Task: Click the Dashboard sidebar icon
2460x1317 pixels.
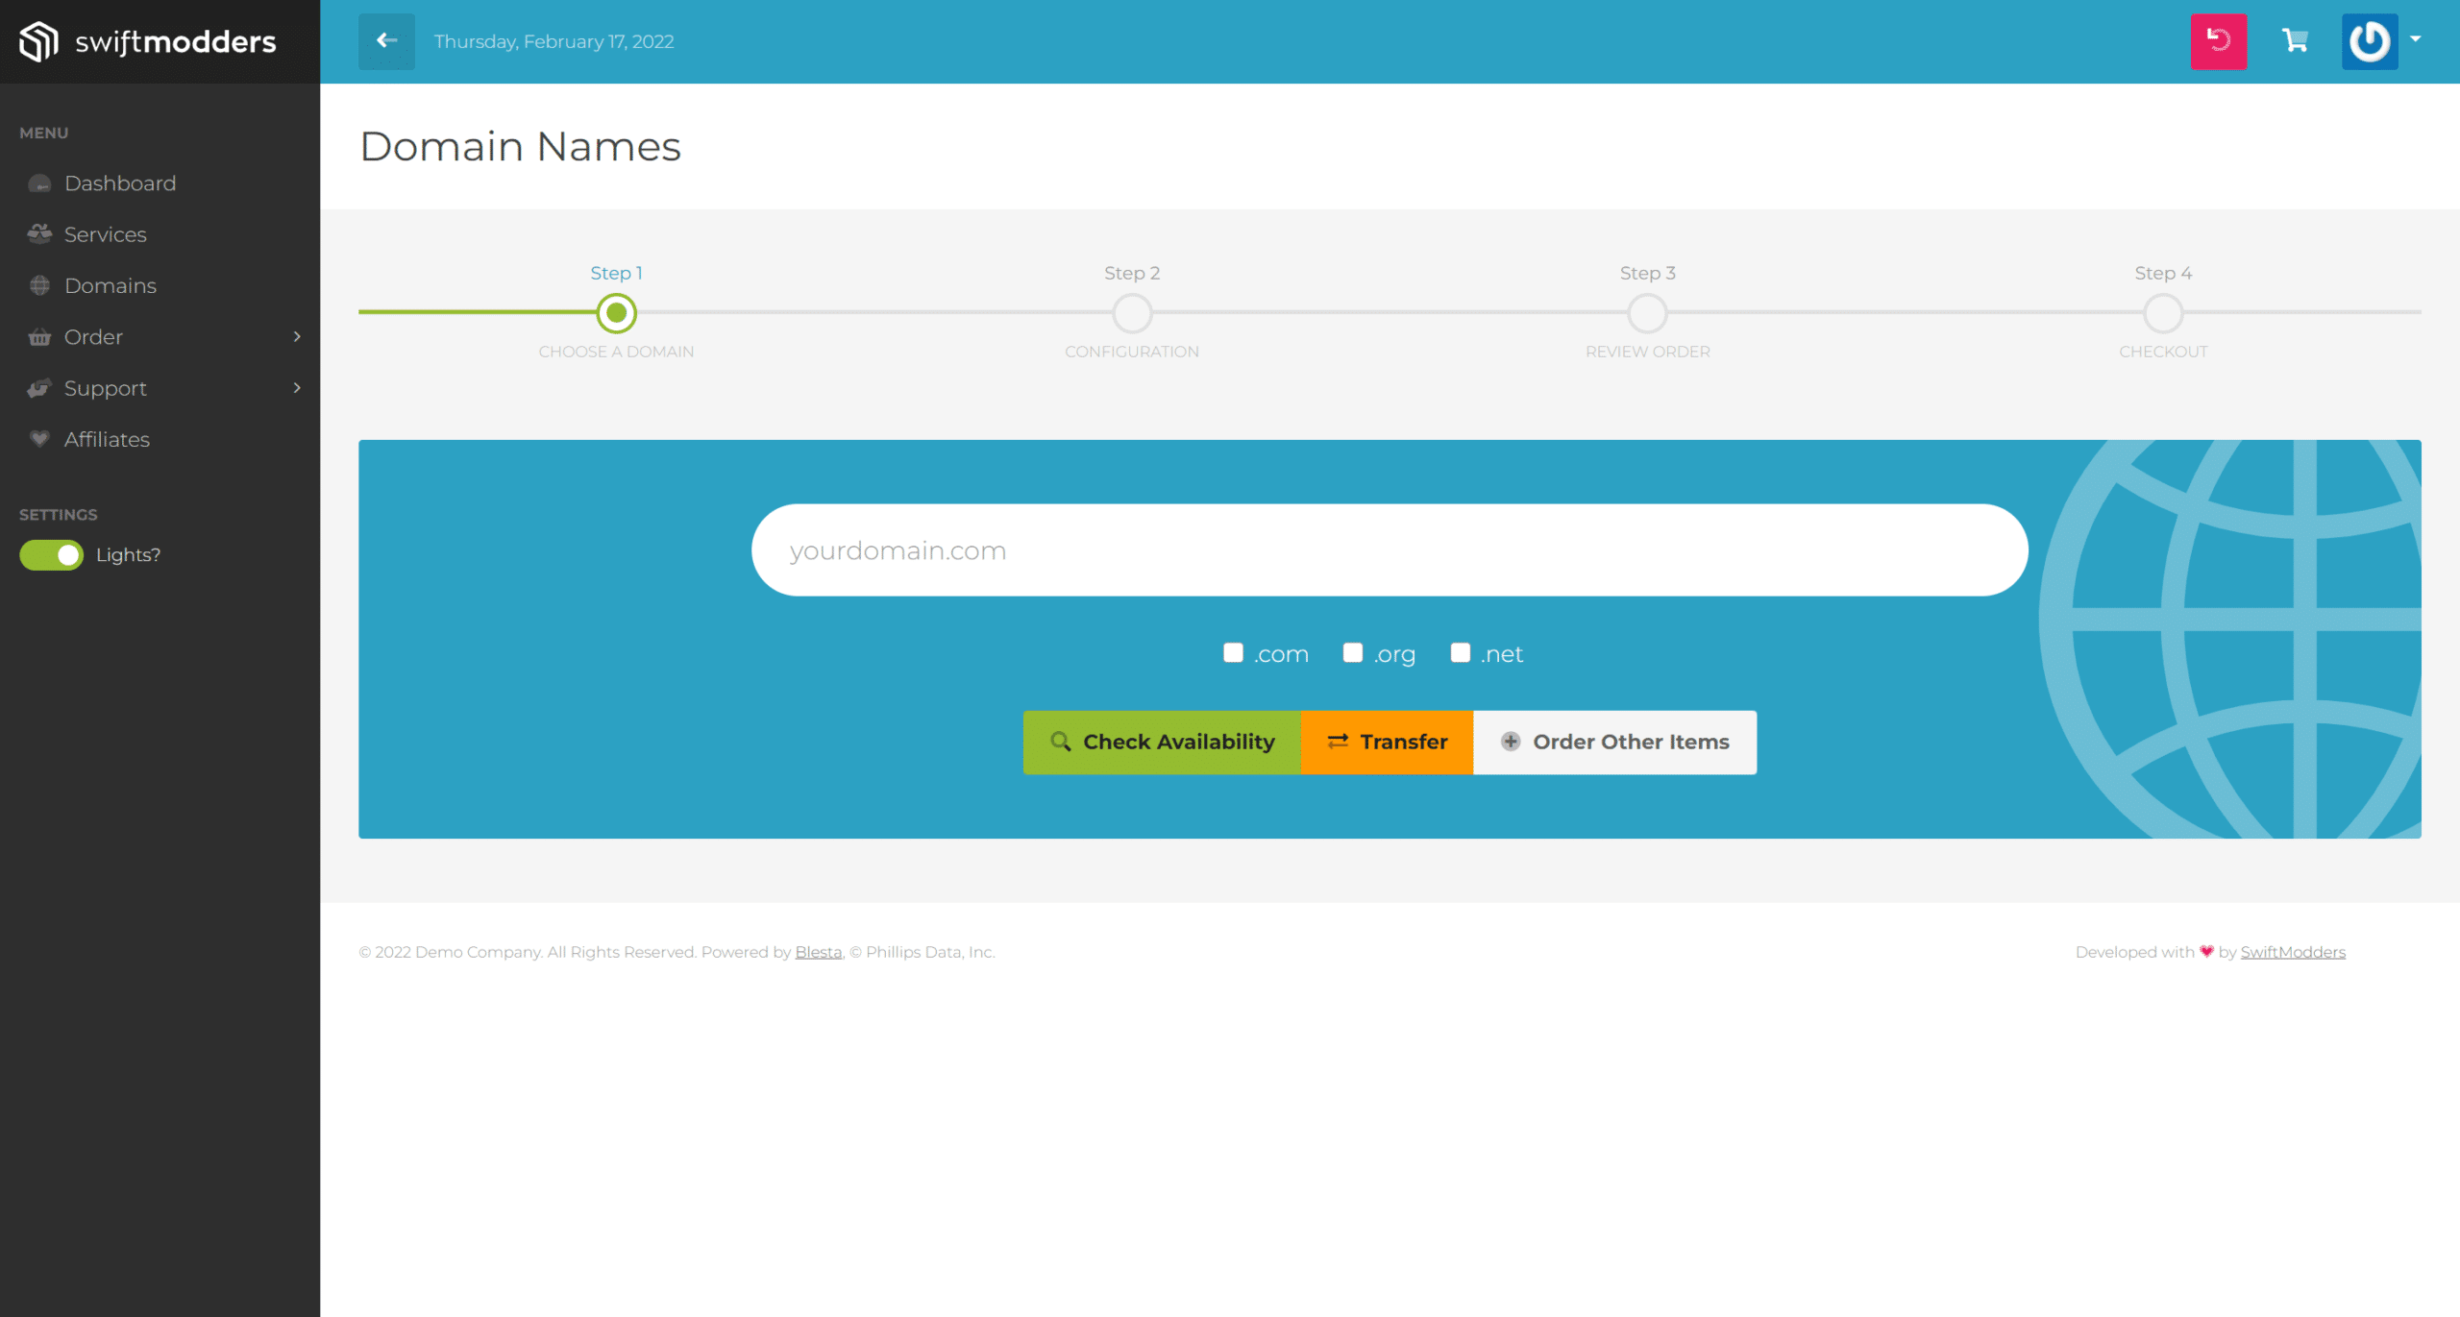Action: (x=39, y=183)
